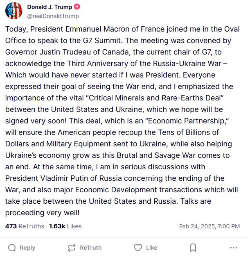Click the Reply speech bubble icon
250x264 pixels.
pos(12,248)
